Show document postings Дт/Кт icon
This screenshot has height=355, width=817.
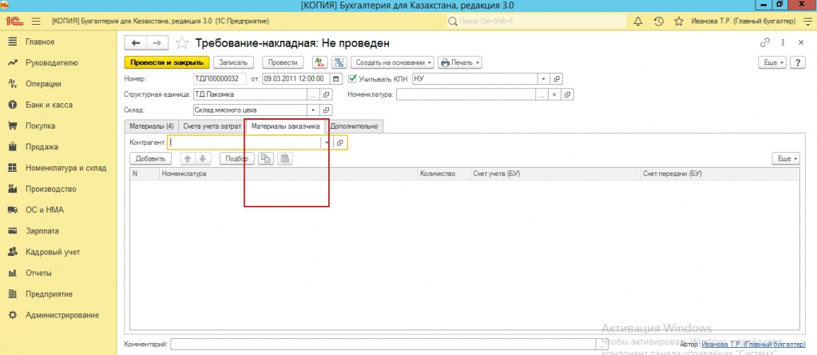[319, 62]
